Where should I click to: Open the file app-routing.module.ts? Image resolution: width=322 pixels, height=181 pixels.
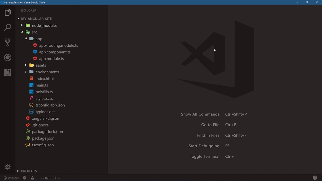59,46
